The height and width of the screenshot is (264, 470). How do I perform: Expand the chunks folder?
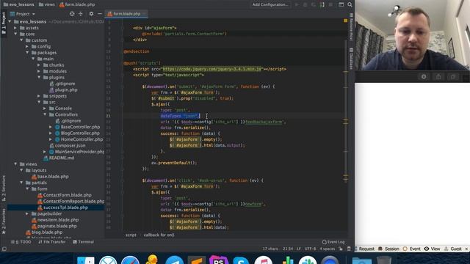pyautogui.click(x=39, y=65)
